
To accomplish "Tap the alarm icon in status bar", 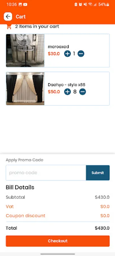I will pyautogui.click(x=80, y=4).
